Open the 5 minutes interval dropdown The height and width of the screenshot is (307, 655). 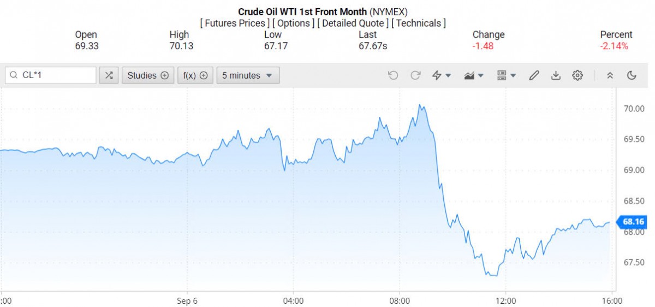[x=248, y=75]
